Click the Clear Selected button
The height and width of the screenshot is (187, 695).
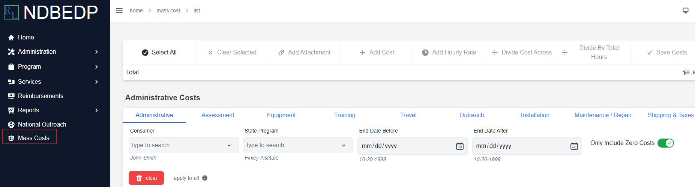tap(232, 53)
